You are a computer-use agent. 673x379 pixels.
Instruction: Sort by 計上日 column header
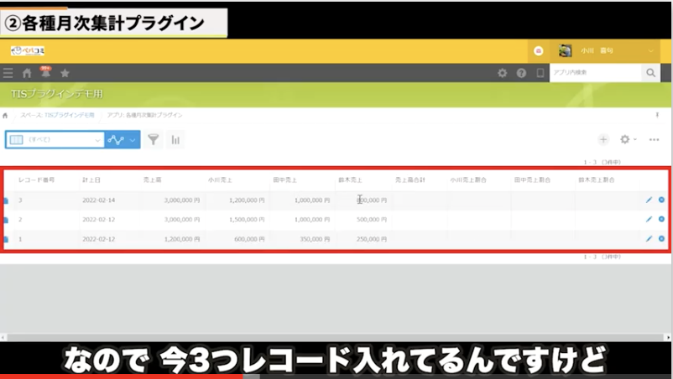(91, 179)
